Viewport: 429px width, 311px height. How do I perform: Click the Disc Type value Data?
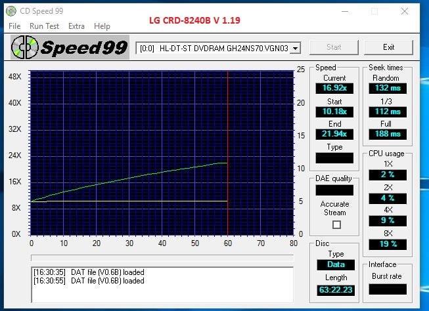pyautogui.click(x=336, y=264)
